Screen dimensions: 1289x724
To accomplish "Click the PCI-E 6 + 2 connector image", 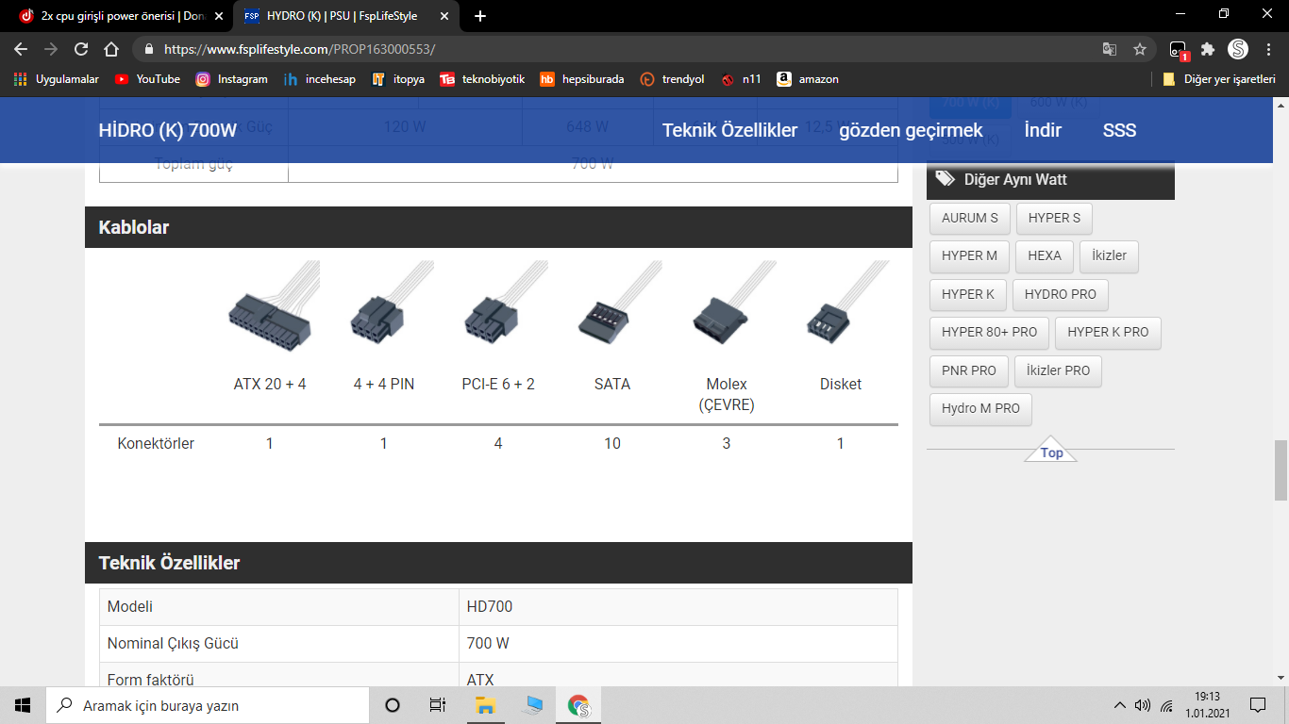I will (x=505, y=304).
